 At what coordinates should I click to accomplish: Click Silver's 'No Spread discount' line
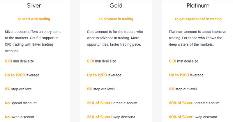click(x=21, y=103)
